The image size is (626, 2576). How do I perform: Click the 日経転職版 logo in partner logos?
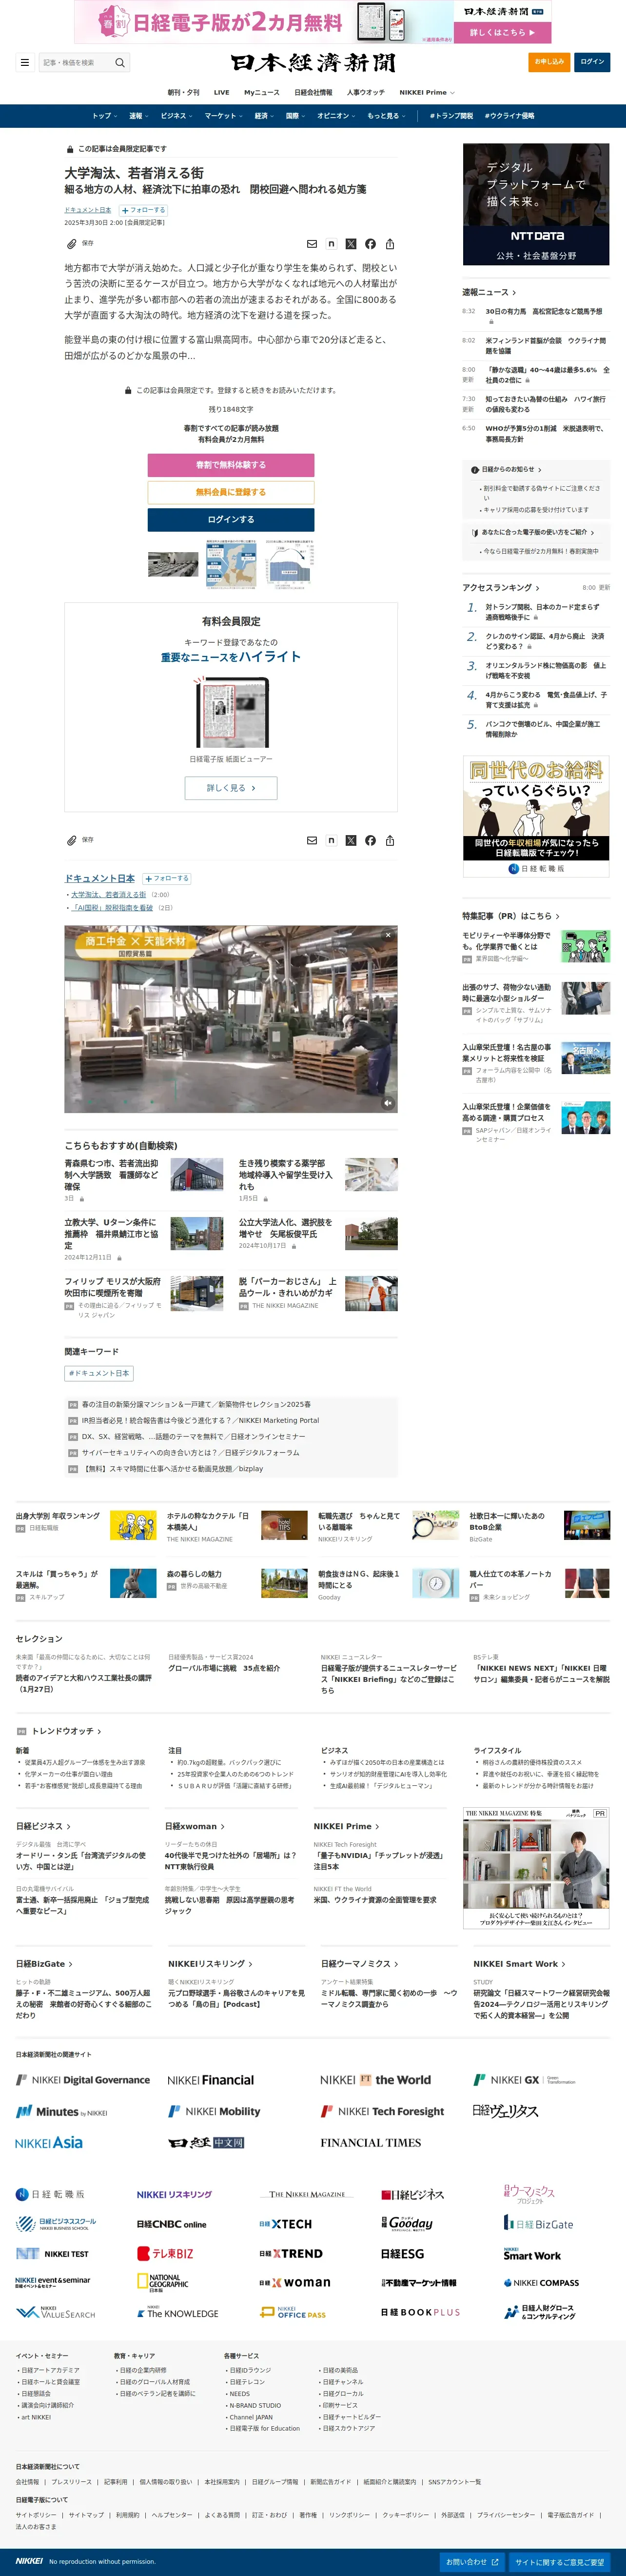(50, 2194)
